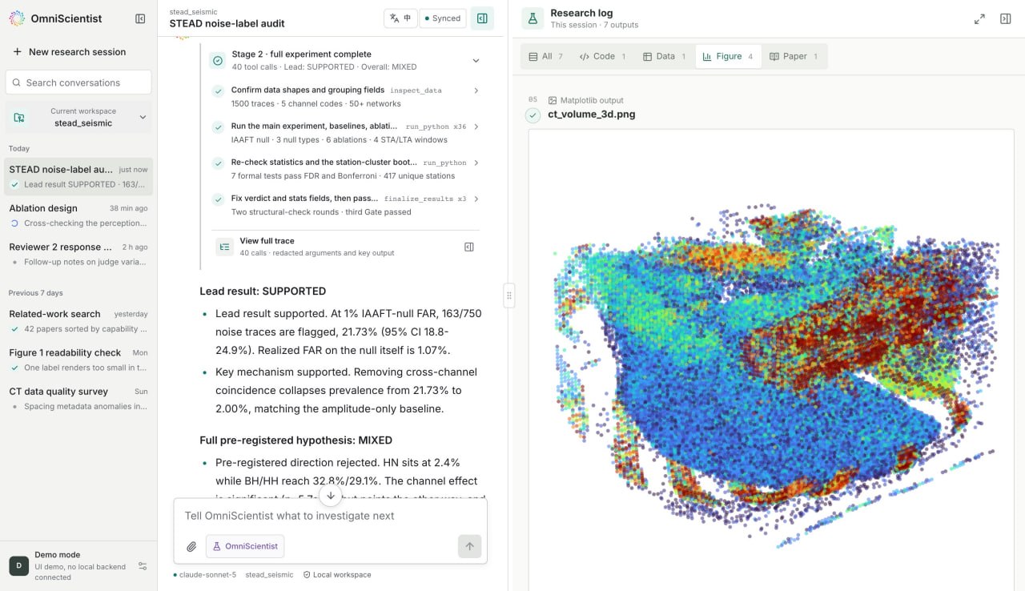Focus the Search conversations field

click(79, 82)
